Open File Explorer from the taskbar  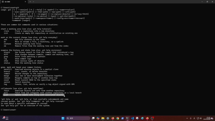click(103, 118)
